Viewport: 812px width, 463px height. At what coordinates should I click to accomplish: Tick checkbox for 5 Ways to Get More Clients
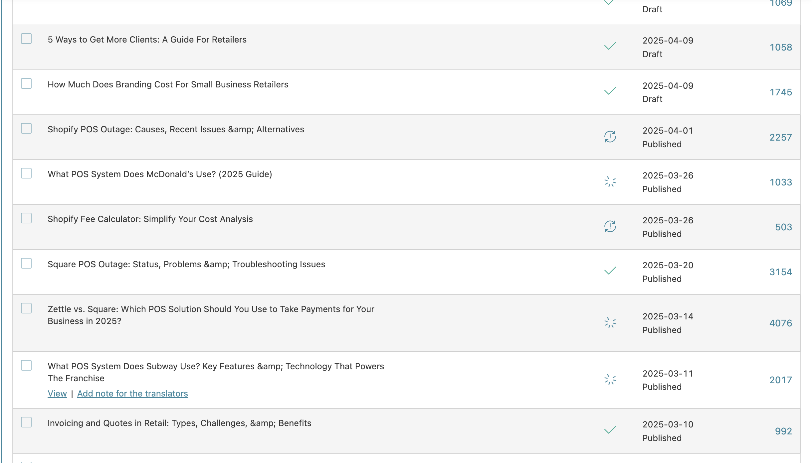click(26, 39)
